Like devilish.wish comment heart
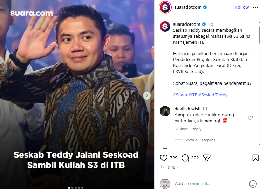 (250, 118)
